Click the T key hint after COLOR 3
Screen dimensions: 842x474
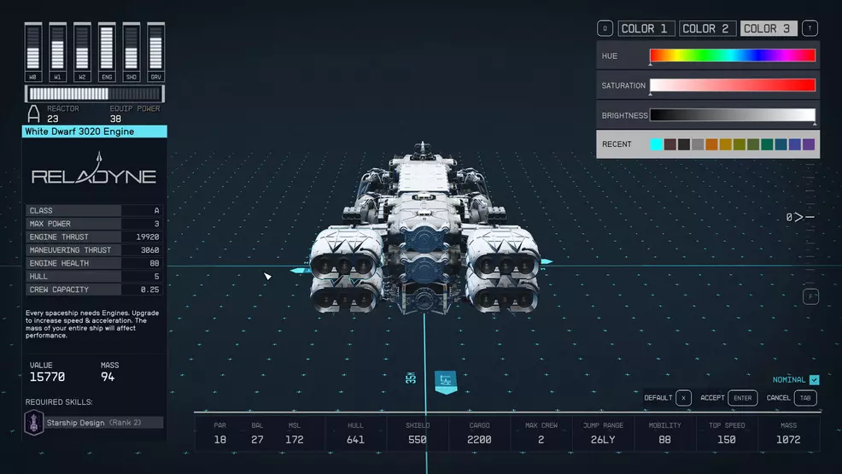tap(810, 28)
